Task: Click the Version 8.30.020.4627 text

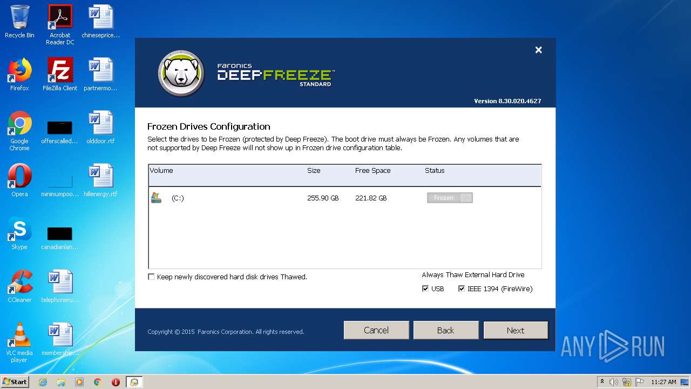Action: click(507, 101)
